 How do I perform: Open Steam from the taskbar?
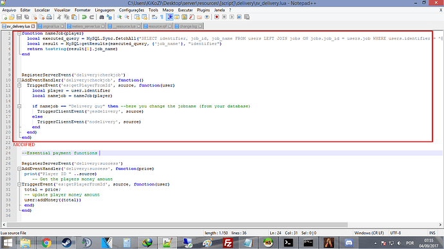66,243
